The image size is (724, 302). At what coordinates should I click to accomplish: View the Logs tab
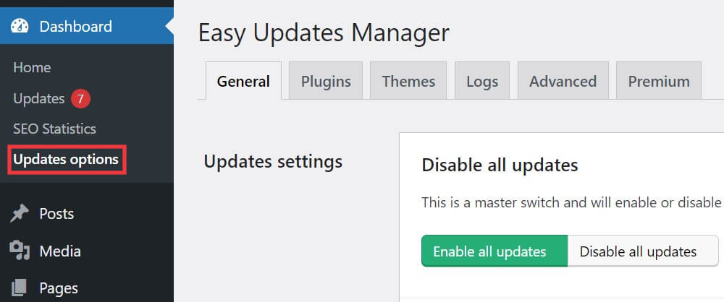coord(482,81)
